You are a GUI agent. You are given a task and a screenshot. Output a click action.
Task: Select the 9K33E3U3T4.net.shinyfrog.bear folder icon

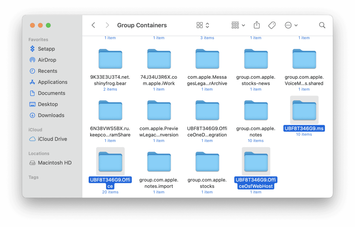click(110, 59)
